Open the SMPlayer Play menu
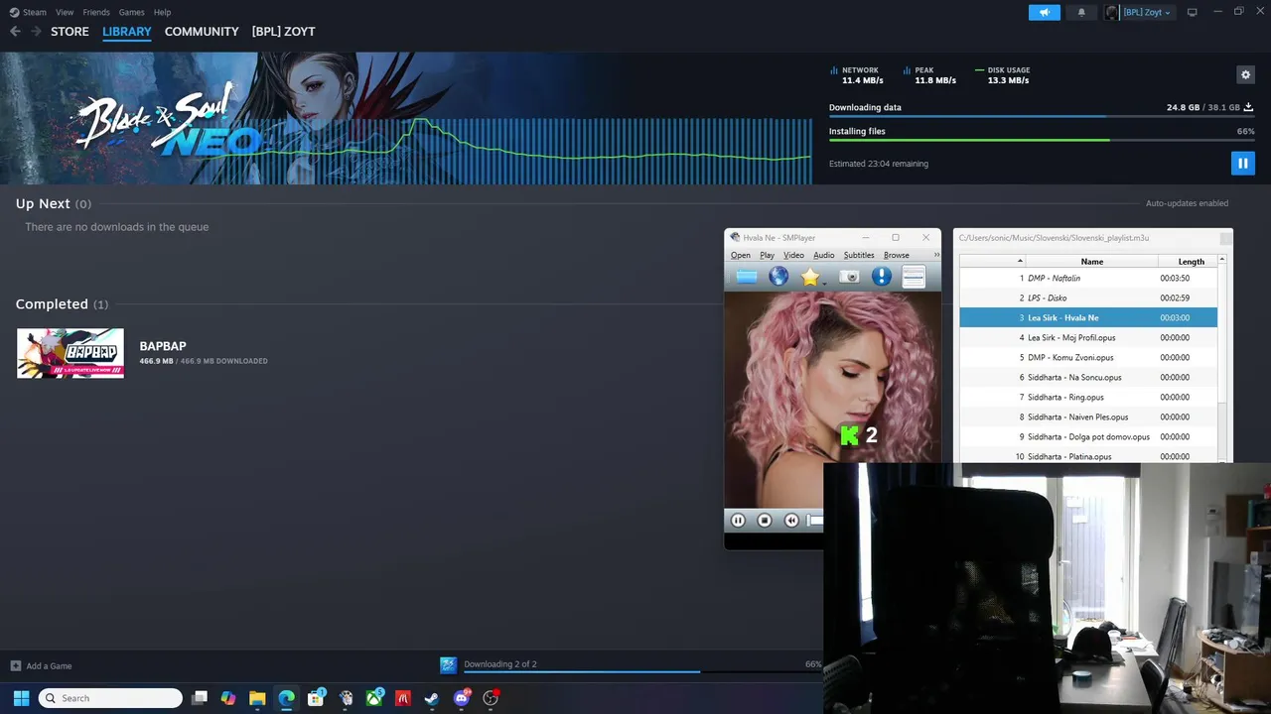The width and height of the screenshot is (1271, 714). (x=767, y=255)
